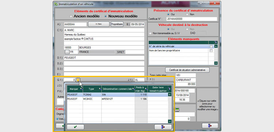This screenshot has height=132, width=274.
Task: Check the N° de série du véhicule box
Action: [x=211, y=46]
